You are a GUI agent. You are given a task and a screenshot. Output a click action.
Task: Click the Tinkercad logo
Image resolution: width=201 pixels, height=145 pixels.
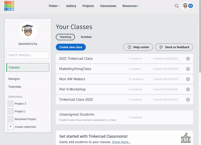[x=9, y=6]
